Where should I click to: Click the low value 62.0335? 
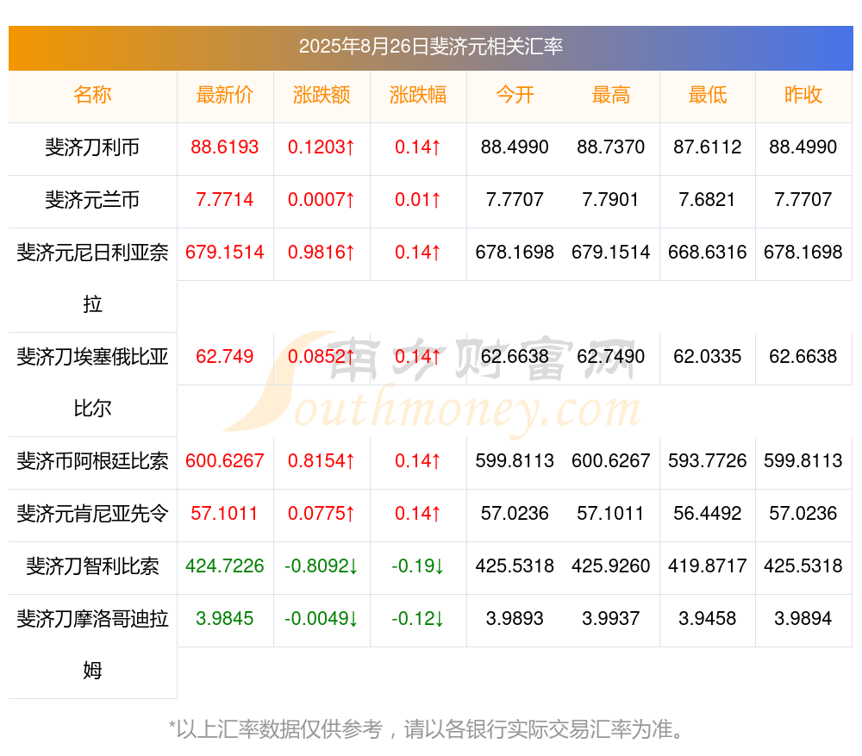(x=708, y=357)
